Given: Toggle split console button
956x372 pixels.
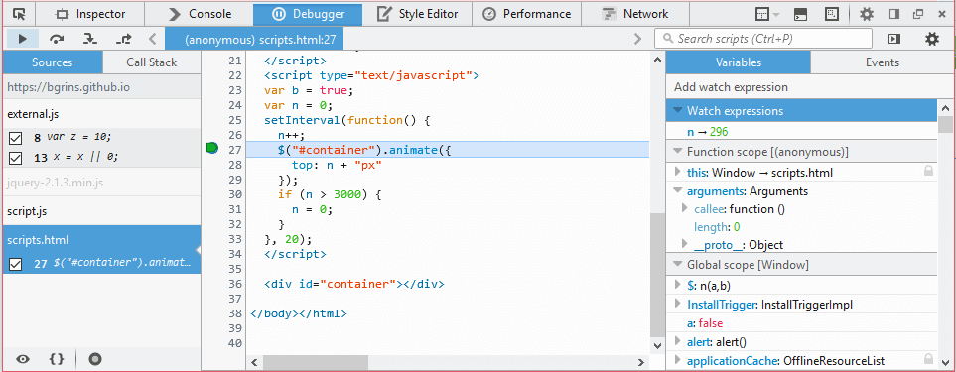Looking at the screenshot, I should pos(801,14).
